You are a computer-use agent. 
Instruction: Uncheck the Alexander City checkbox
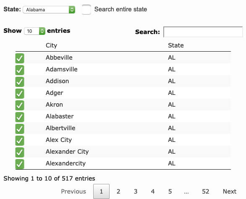(x=20, y=152)
